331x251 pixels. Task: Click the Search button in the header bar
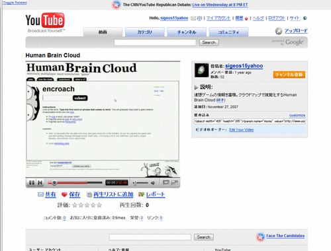[x=209, y=42]
